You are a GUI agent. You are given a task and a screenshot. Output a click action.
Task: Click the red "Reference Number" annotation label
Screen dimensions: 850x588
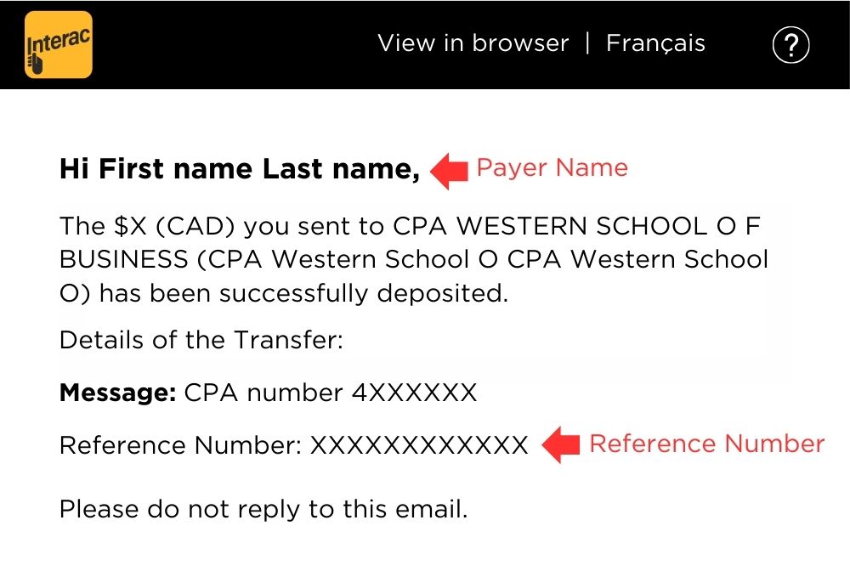pyautogui.click(x=706, y=444)
